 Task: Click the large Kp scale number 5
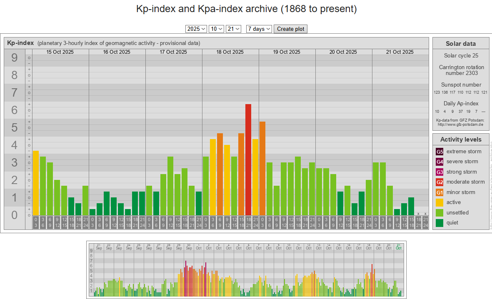15,128
